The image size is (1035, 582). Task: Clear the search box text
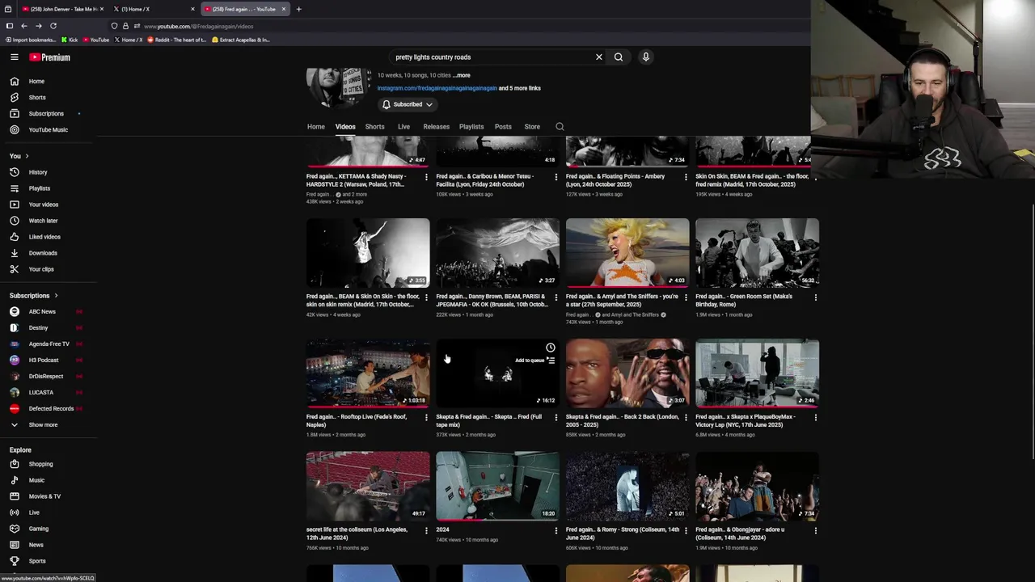click(599, 57)
